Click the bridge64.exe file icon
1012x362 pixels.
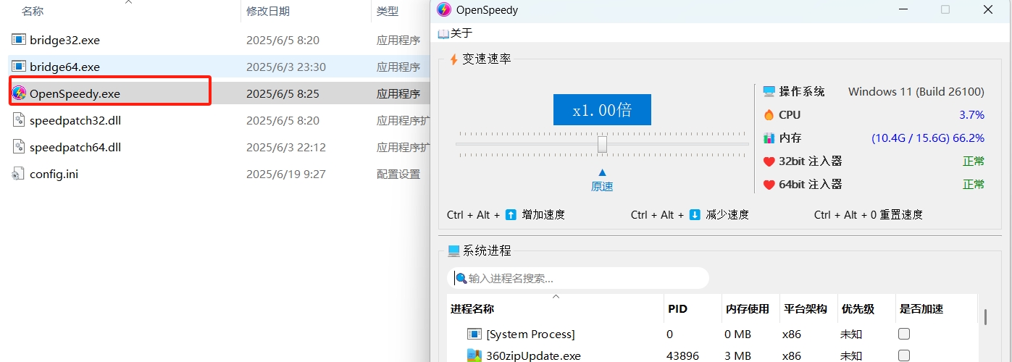point(19,67)
